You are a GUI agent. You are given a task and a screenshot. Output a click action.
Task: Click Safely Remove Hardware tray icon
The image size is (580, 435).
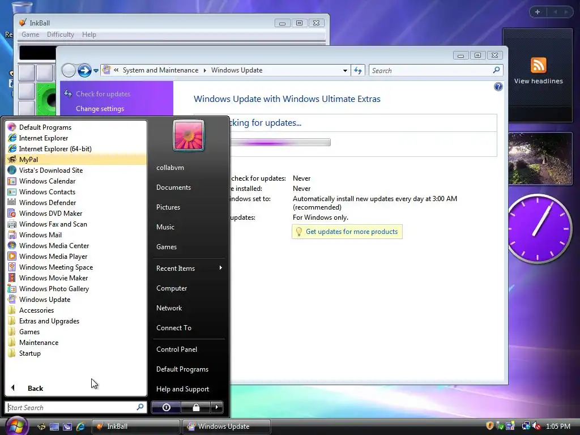click(x=500, y=426)
